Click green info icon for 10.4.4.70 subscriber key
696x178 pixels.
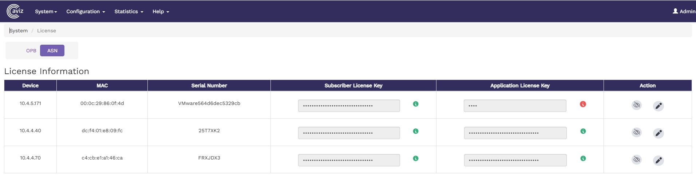pos(416,158)
